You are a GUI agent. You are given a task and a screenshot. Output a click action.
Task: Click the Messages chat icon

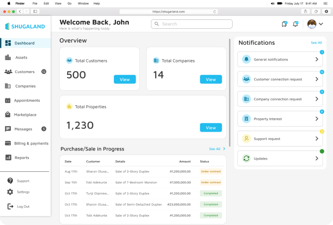pyautogui.click(x=8, y=129)
